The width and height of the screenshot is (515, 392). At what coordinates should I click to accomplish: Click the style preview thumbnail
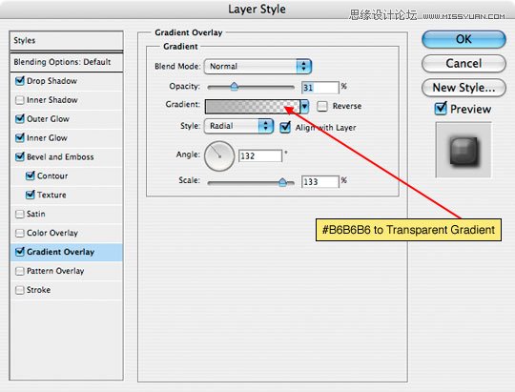click(x=463, y=150)
